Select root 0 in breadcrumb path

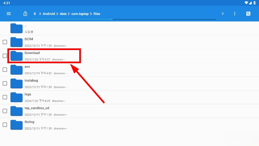(35, 14)
